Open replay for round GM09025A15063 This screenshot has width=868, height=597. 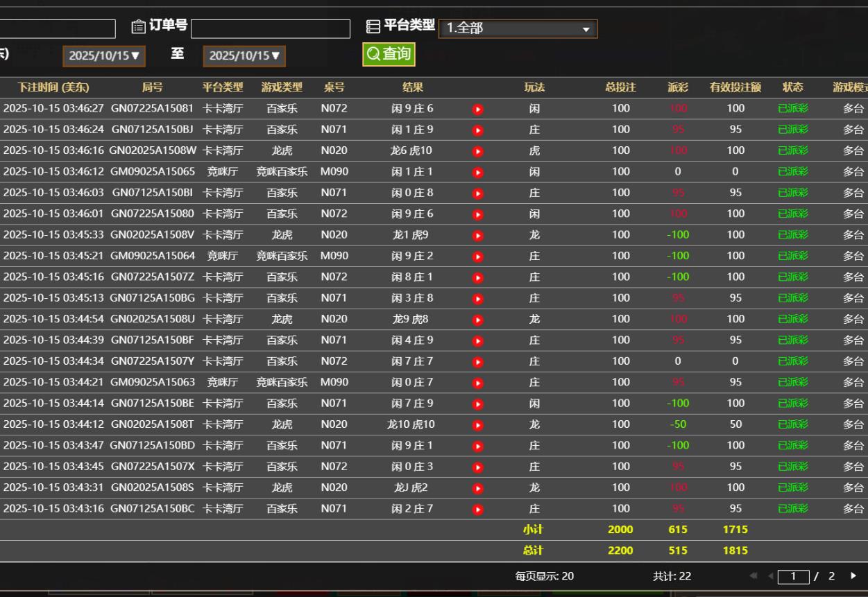coord(477,383)
